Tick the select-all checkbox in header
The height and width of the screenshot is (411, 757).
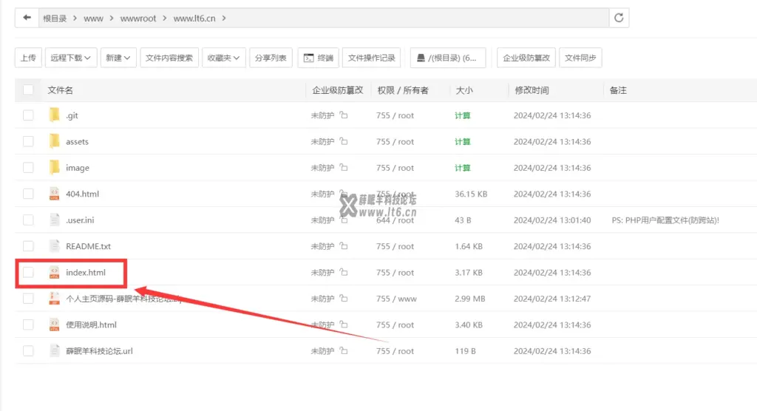point(28,89)
